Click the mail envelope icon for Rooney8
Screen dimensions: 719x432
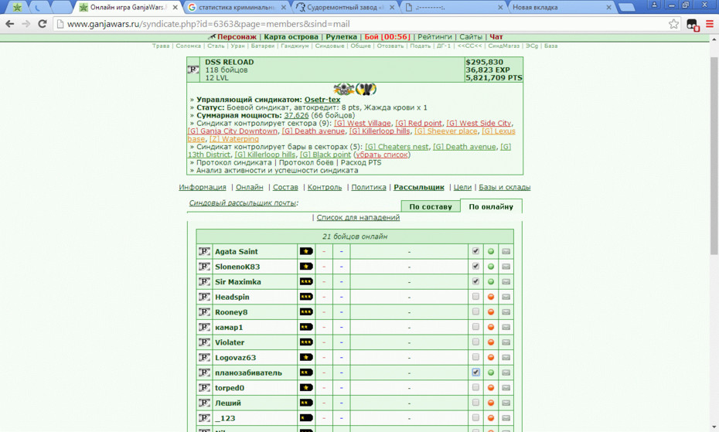point(506,312)
